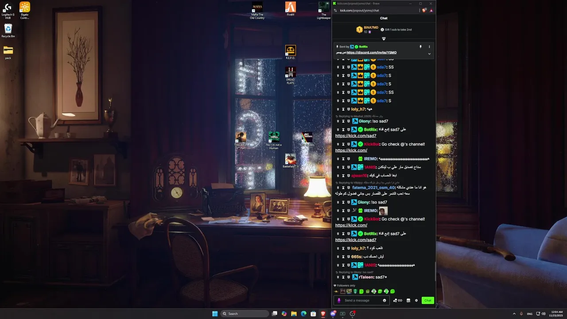Screen dimensions: 567x319
Task: Open the ENG language switcher
Action: click(529, 314)
